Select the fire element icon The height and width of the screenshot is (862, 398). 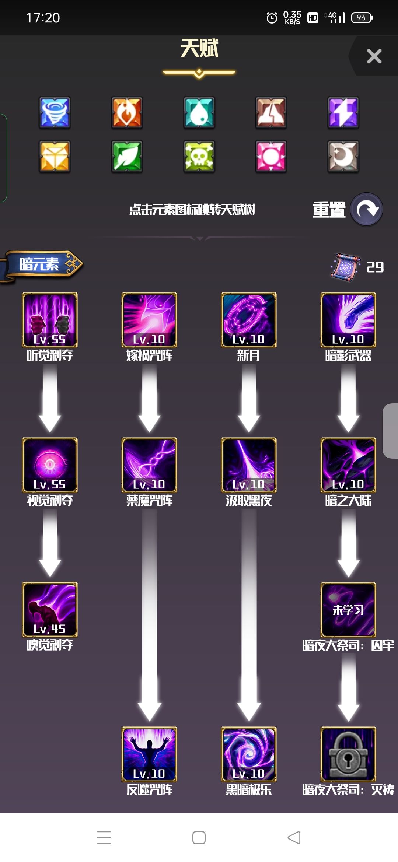click(127, 113)
